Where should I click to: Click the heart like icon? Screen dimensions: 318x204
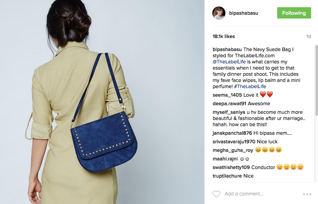pyautogui.click(x=216, y=194)
